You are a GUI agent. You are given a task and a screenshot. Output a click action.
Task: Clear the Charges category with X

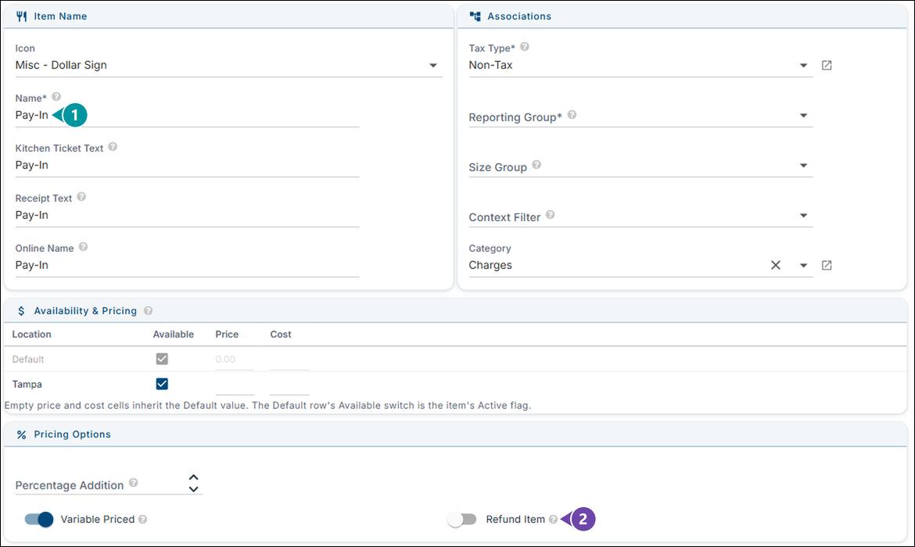pos(776,266)
